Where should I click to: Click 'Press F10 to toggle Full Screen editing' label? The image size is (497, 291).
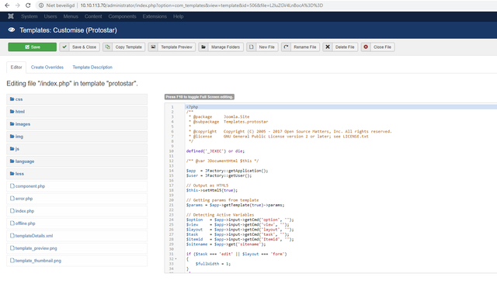pos(200,97)
